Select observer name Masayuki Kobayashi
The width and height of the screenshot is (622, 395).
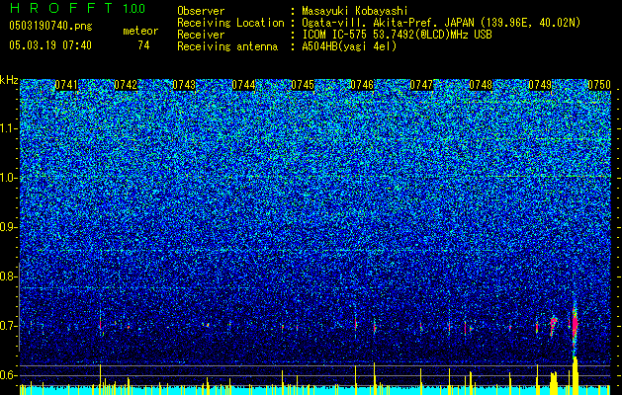pos(355,11)
